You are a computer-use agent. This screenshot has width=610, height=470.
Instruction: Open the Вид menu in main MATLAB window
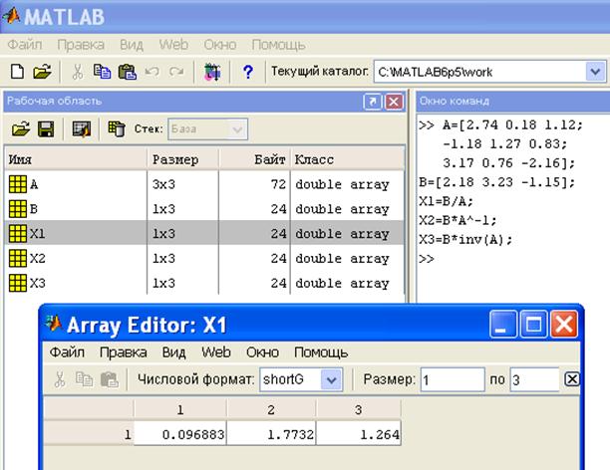[x=132, y=45]
